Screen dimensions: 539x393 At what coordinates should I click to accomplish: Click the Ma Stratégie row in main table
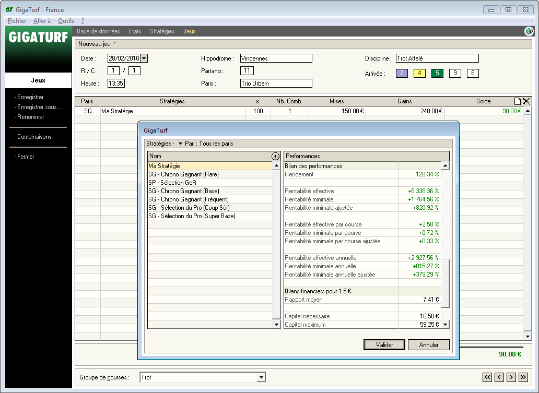[299, 111]
